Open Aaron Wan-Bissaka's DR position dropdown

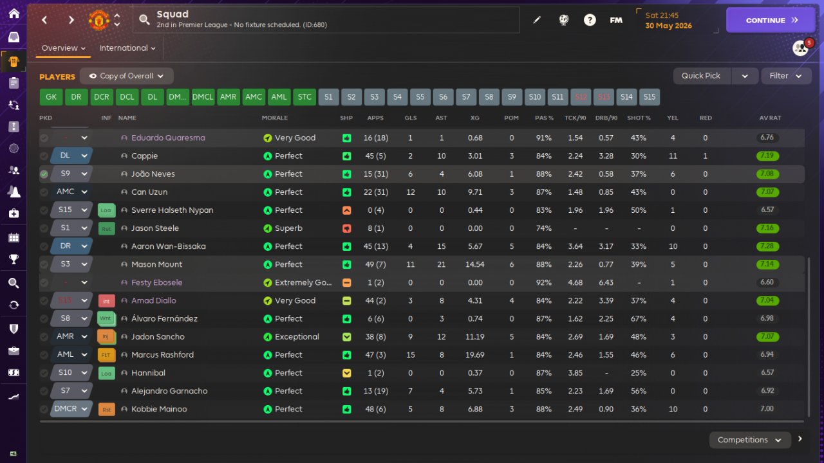71,246
